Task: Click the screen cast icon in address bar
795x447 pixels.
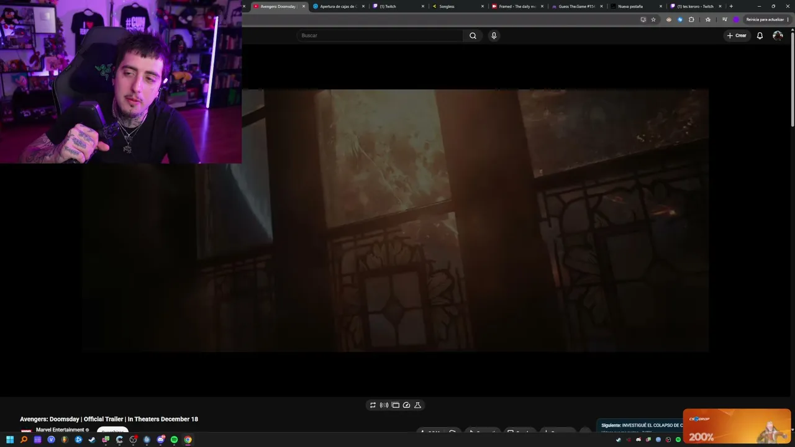Action: pyautogui.click(x=643, y=19)
